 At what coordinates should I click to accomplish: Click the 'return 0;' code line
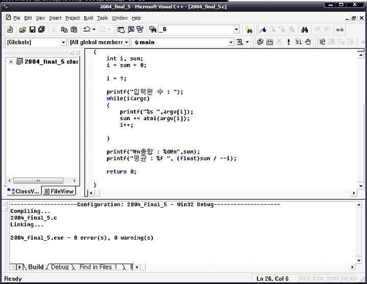(121, 172)
